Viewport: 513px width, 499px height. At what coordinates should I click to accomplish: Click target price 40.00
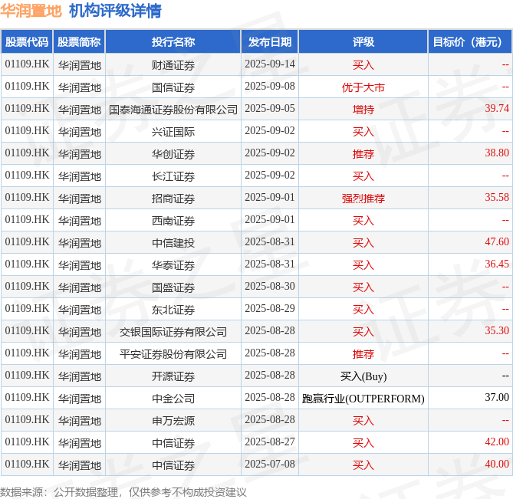pos(497,464)
